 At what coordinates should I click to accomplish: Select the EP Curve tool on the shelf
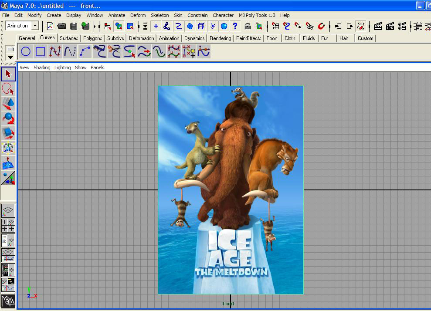pyautogui.click(x=55, y=51)
